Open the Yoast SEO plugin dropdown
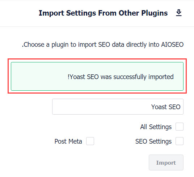194x177 pixels. (x=118, y=107)
